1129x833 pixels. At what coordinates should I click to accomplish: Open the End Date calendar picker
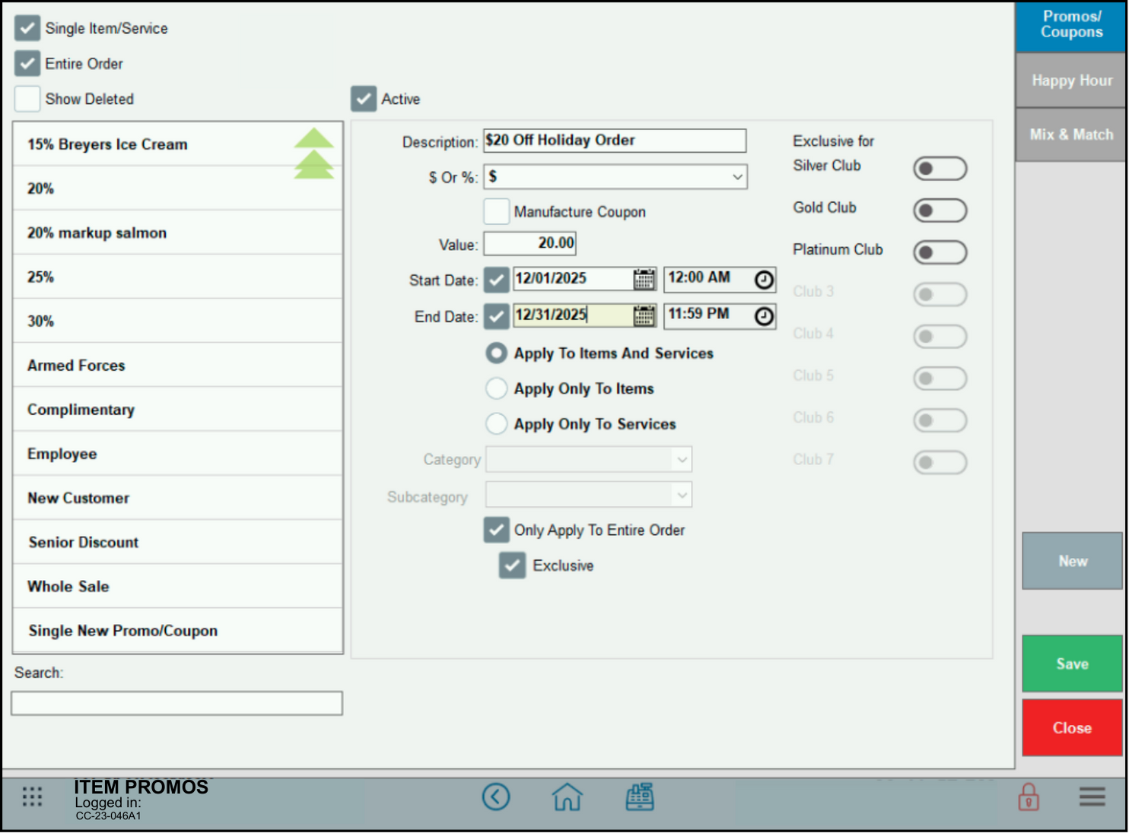[x=644, y=315]
